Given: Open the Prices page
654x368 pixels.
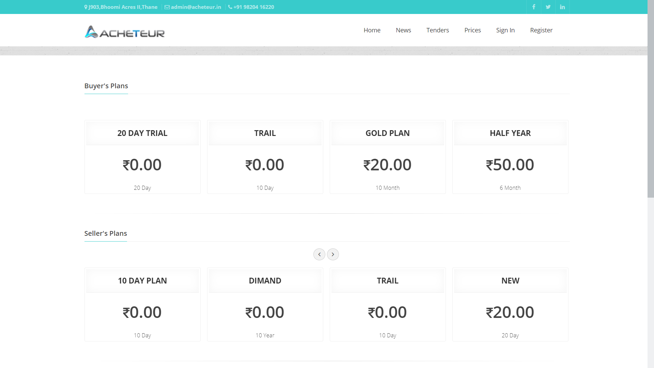Looking at the screenshot, I should pyautogui.click(x=472, y=30).
